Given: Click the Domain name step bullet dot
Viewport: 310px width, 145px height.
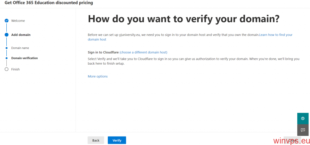Looking at the screenshot, I should (6, 48).
